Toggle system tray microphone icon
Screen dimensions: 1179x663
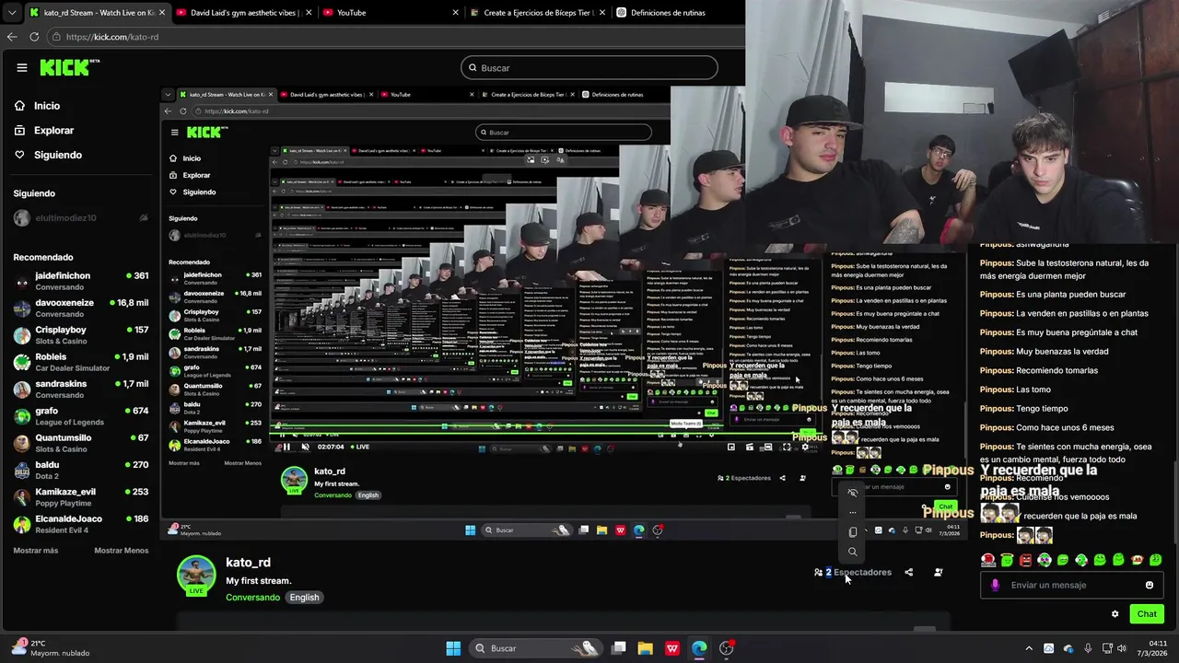(1088, 648)
